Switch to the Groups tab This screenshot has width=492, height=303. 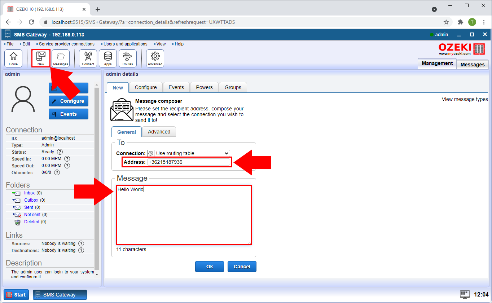pos(233,87)
